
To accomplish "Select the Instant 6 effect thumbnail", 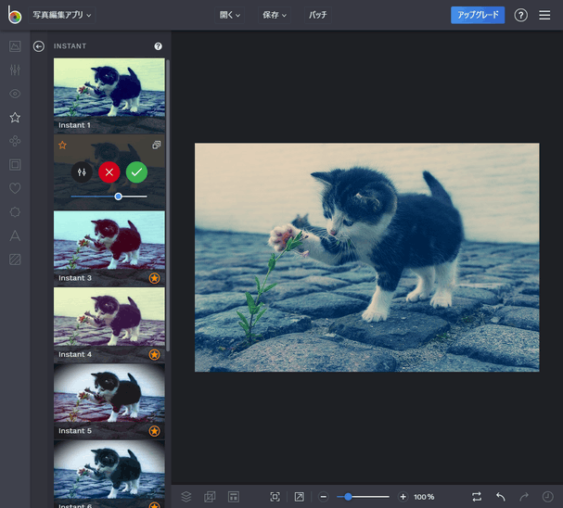I will pos(109,474).
